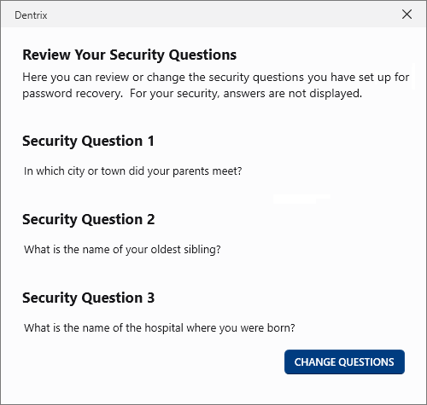The height and width of the screenshot is (405, 427).
Task: Click the Dentrix title text
Action: click(31, 15)
